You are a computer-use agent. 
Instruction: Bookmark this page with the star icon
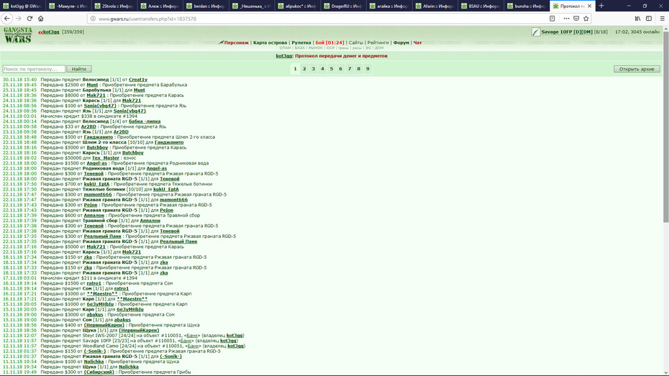586,18
